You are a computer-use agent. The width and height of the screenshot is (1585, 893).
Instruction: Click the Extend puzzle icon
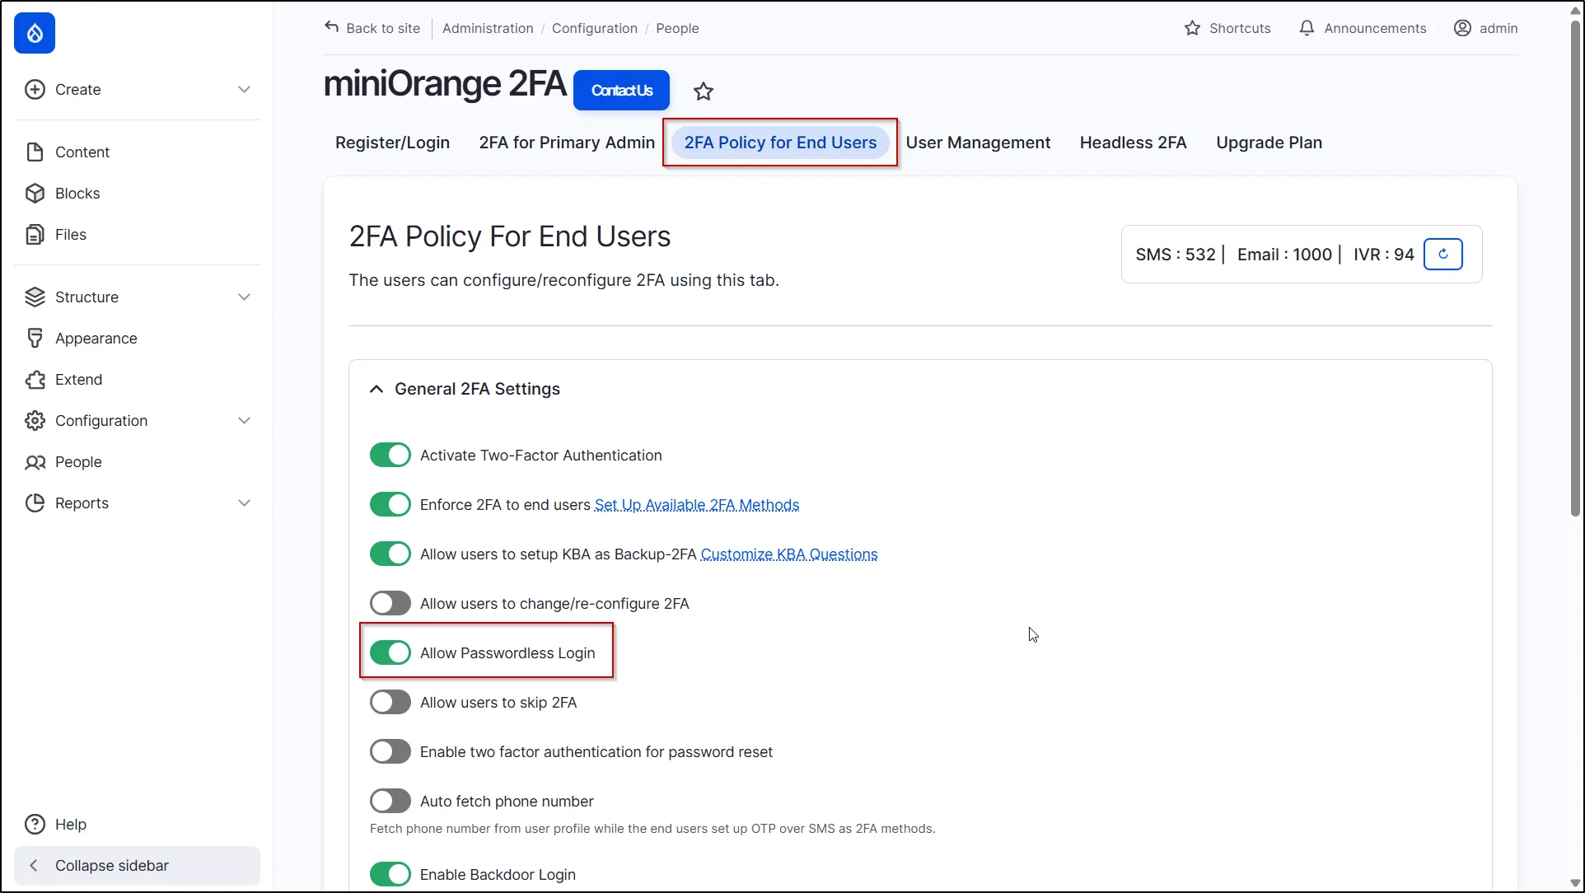click(35, 379)
